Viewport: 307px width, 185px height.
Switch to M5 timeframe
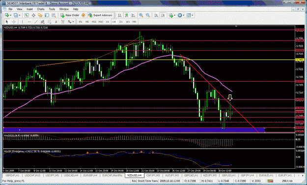[87, 22]
